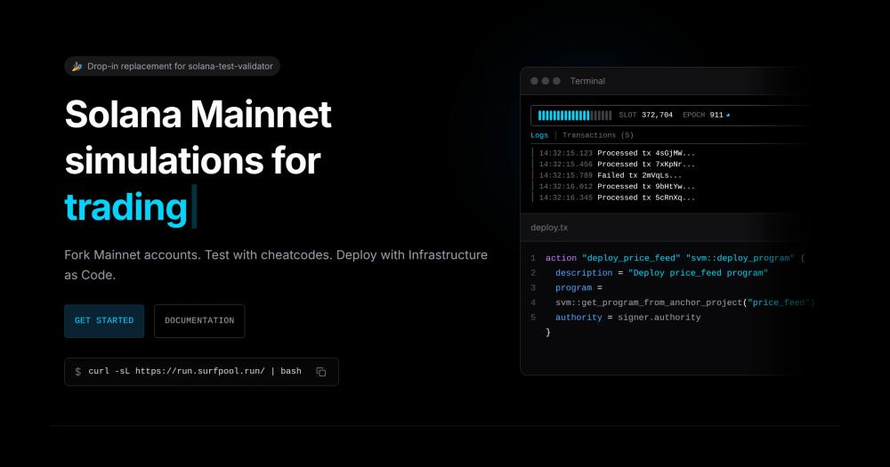Click the curl command text field
The width and height of the screenshot is (890, 467).
point(201,372)
